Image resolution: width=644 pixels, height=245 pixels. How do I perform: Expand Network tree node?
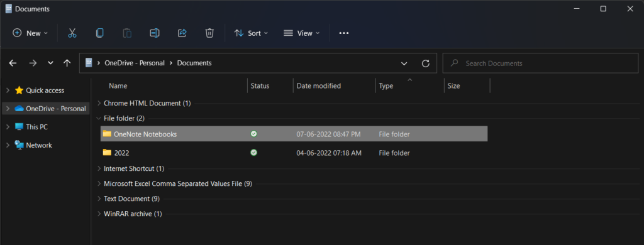pyautogui.click(x=8, y=145)
